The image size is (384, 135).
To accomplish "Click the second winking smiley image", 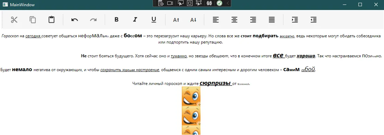I will pyautogui.click(x=191, y=115).
